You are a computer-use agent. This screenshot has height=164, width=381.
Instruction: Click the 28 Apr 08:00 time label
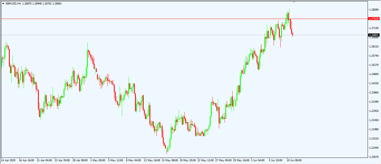tap(80, 160)
